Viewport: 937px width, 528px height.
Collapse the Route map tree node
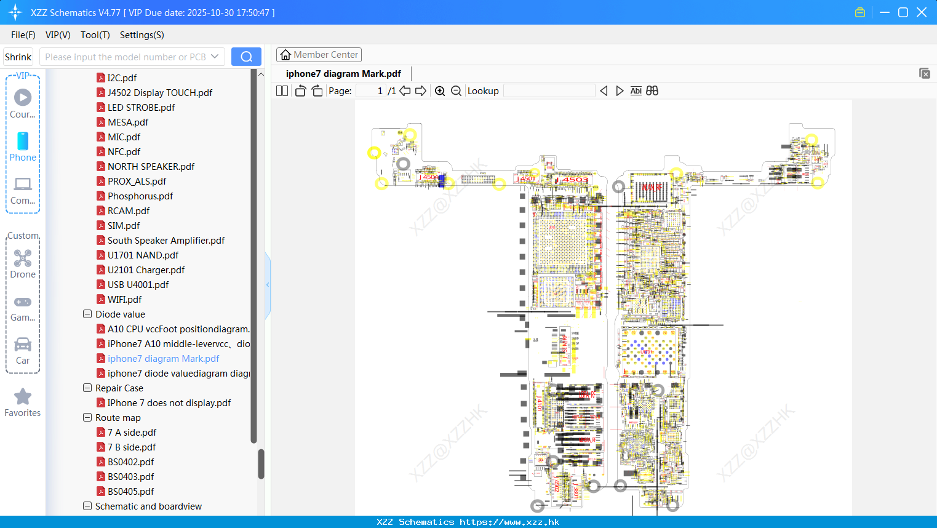87,417
